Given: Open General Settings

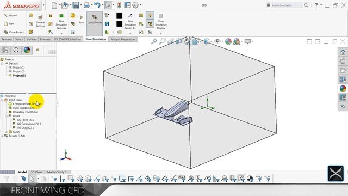Looking at the screenshot, I should click(40, 21).
